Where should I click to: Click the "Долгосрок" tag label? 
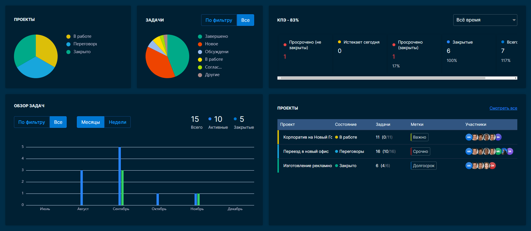(423, 166)
